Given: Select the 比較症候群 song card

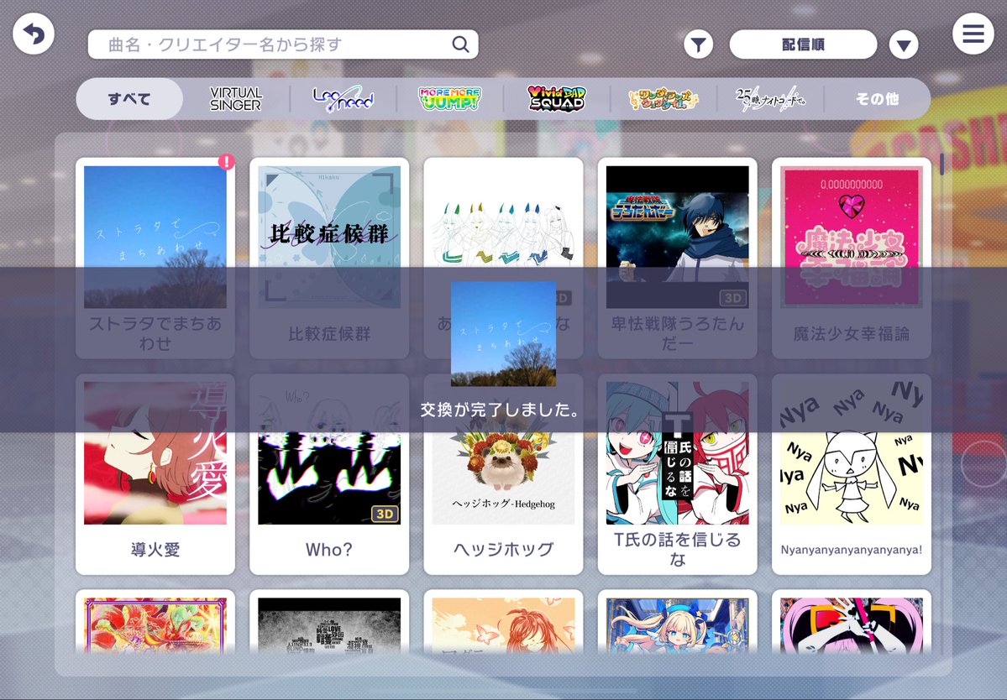Looking at the screenshot, I should [x=329, y=258].
